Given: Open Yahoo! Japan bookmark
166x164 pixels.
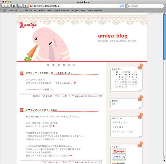Looking at the screenshot, I should pos(45,11).
